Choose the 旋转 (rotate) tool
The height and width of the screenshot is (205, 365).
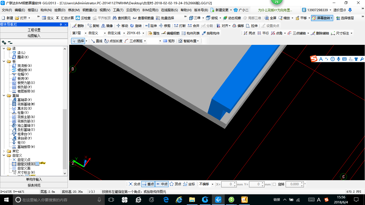point(136,26)
